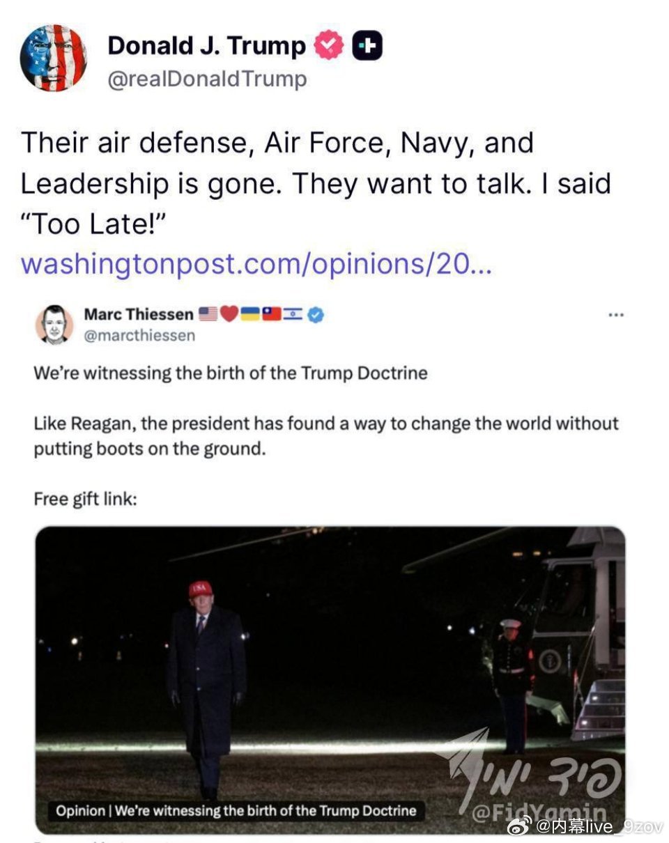Open the @marcthiessen handle
Image resolution: width=669 pixels, height=843 pixels.
(139, 335)
